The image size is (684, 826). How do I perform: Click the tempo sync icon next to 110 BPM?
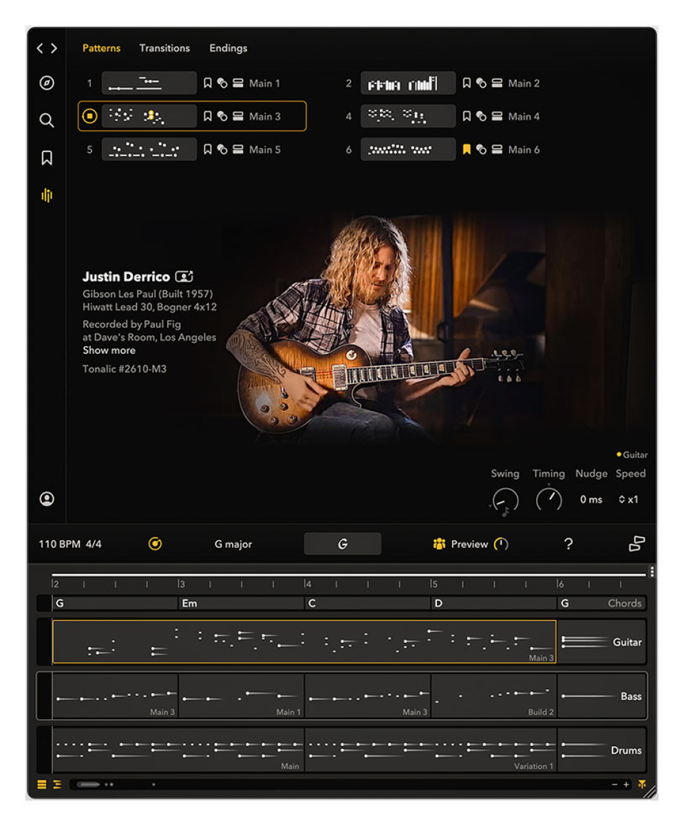(x=156, y=544)
